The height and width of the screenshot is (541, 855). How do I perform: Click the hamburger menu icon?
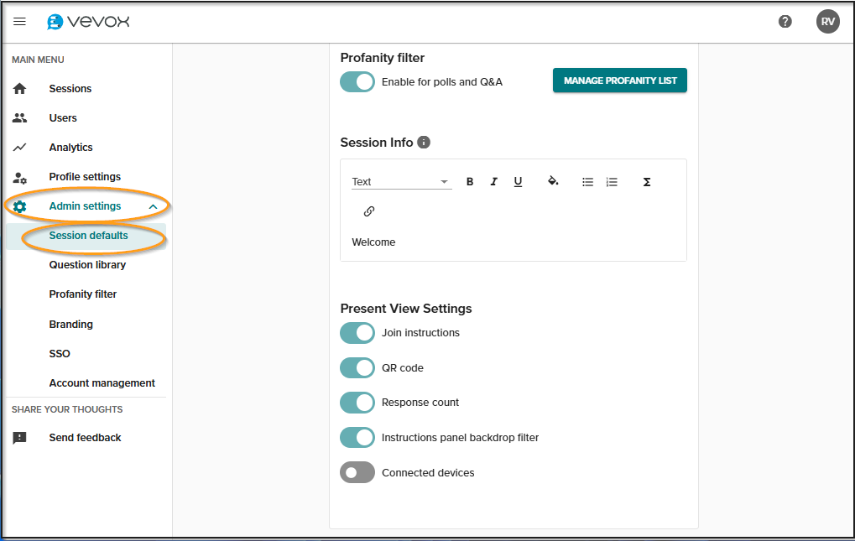coord(20,22)
